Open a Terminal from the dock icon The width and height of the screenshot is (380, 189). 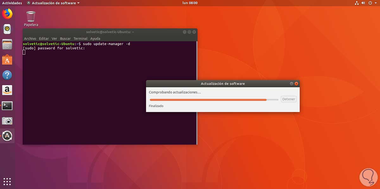click(x=7, y=105)
